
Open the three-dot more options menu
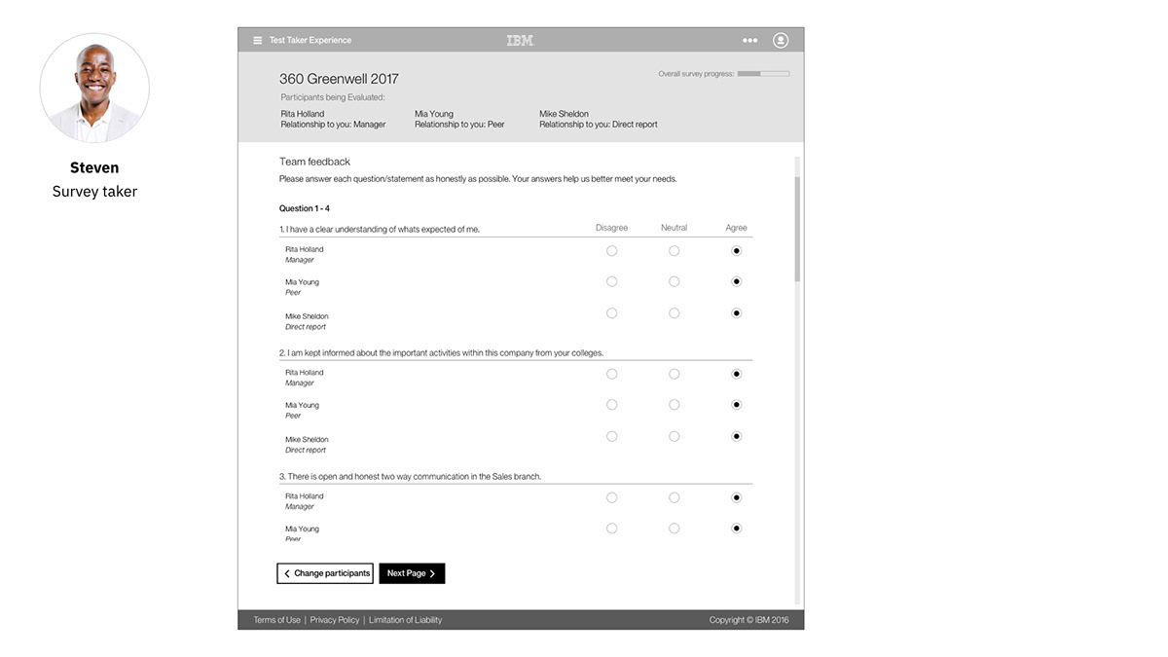click(x=749, y=41)
